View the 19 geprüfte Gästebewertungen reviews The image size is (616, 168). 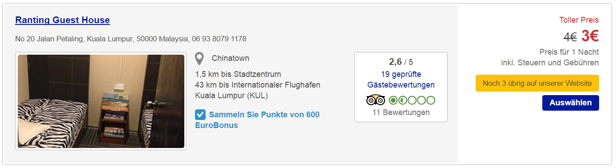pyautogui.click(x=401, y=80)
